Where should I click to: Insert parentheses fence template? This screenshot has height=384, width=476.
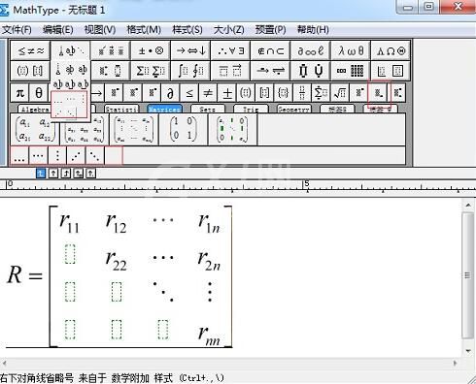coord(246,93)
